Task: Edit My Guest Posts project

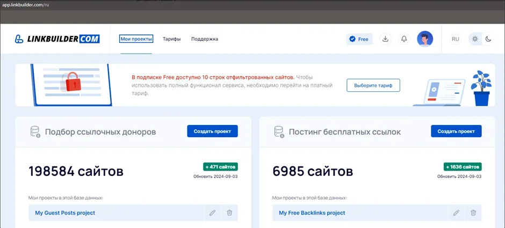Action: click(x=212, y=213)
